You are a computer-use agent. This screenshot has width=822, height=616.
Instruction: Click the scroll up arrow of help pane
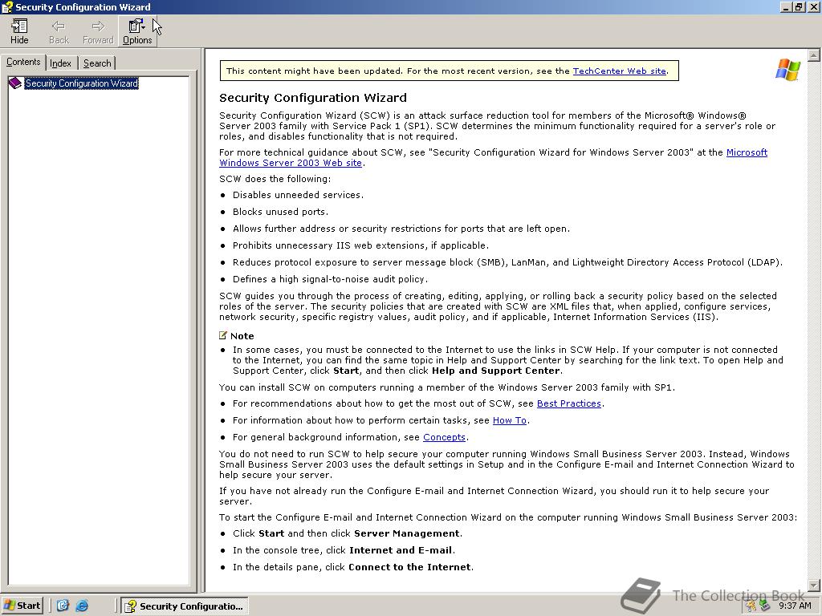tap(814, 55)
